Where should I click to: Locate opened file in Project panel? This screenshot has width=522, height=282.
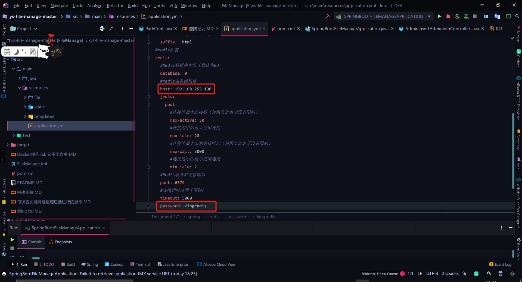(x=102, y=28)
